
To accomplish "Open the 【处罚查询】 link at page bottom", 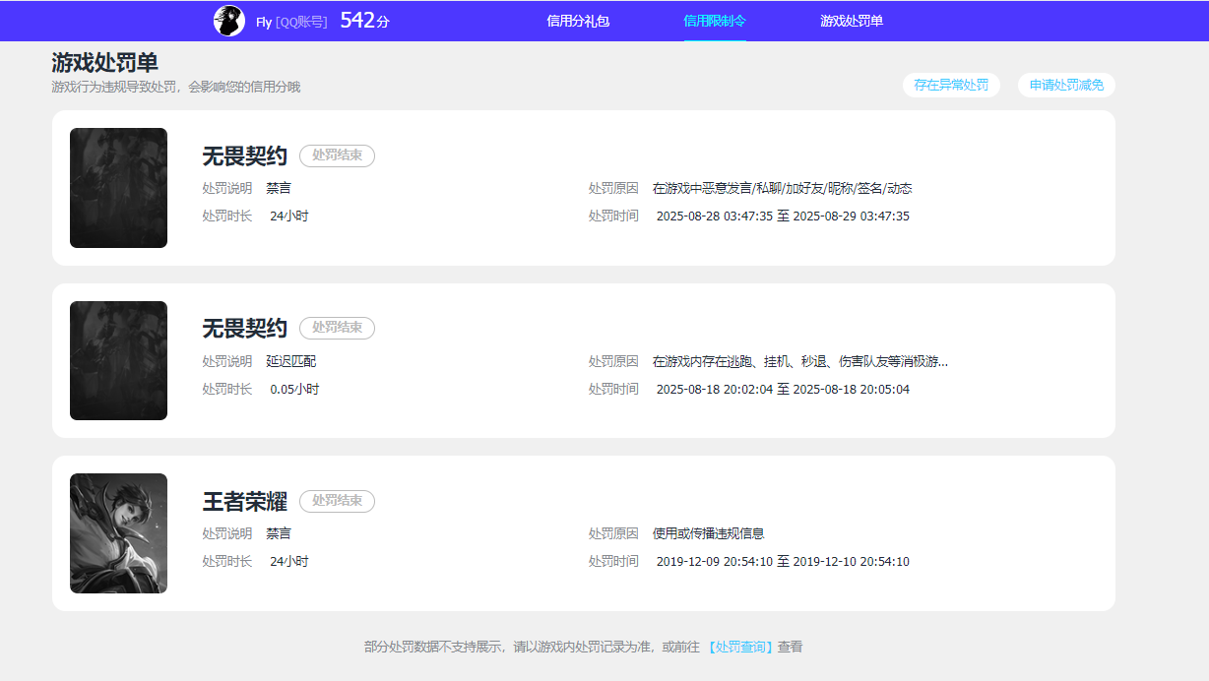I will pos(737,647).
